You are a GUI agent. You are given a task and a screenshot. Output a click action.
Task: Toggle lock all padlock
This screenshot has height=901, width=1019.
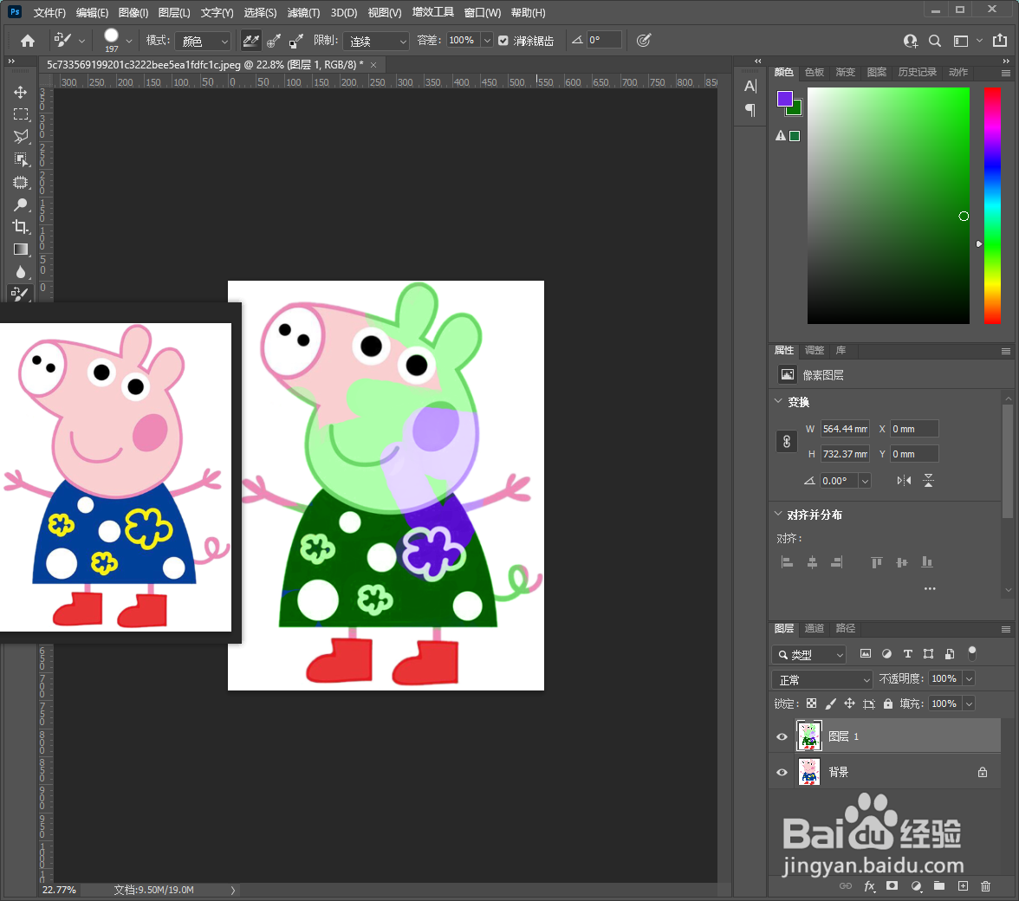tap(888, 703)
